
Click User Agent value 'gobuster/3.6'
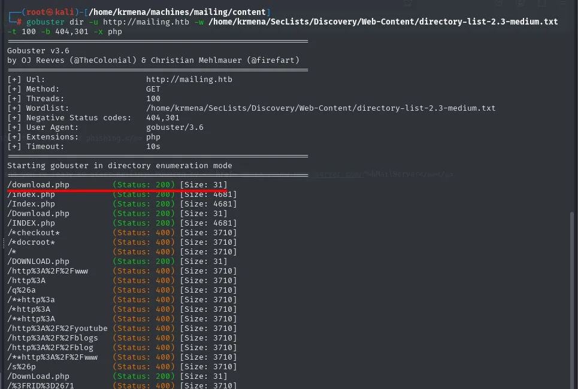[x=175, y=127]
